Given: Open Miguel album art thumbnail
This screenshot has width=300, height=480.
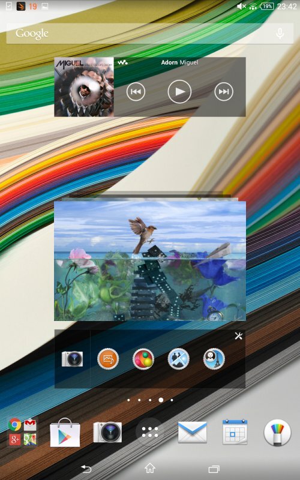Looking at the screenshot, I should [84, 86].
